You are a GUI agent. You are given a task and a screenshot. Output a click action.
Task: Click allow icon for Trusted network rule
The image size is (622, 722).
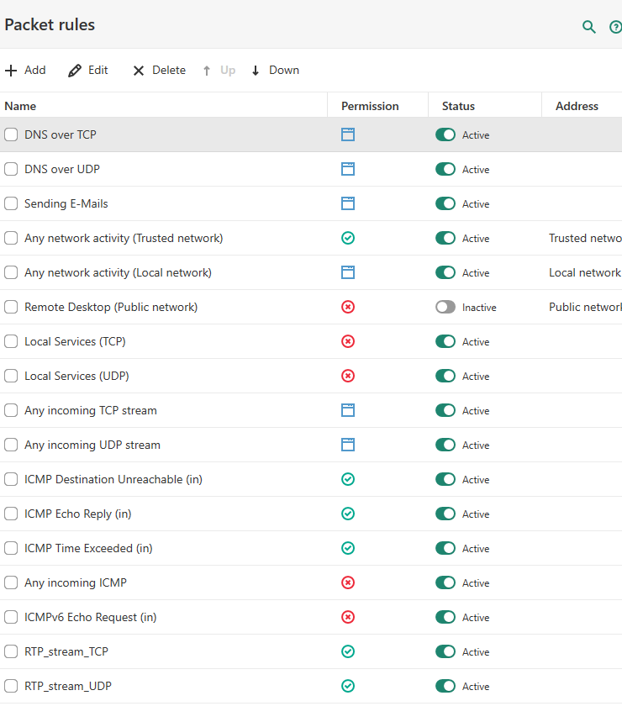(x=348, y=238)
